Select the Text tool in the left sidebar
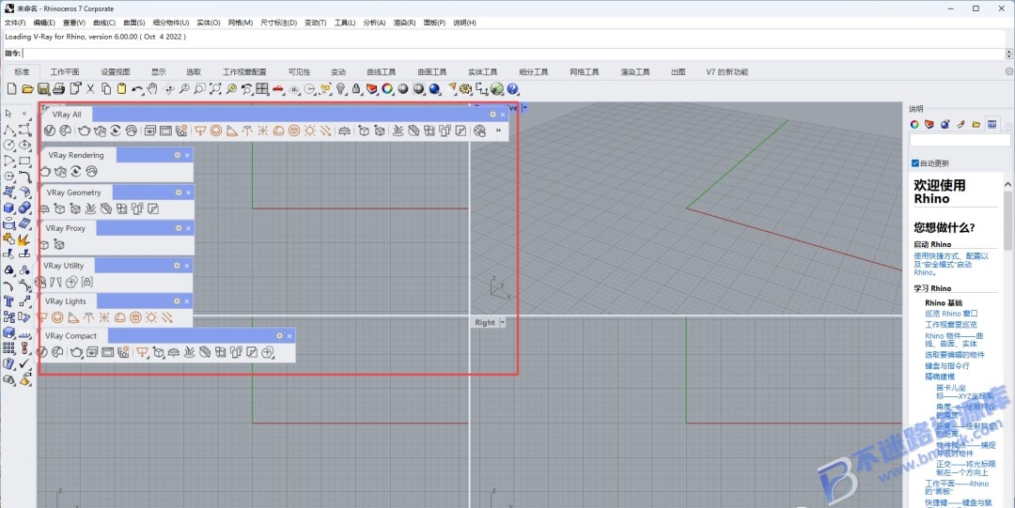Viewport: 1015px width, 508px height. pyautogui.click(x=9, y=301)
